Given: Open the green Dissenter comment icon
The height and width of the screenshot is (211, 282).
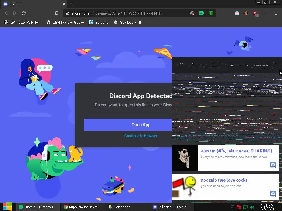Looking at the screenshot, I should point(201,13).
